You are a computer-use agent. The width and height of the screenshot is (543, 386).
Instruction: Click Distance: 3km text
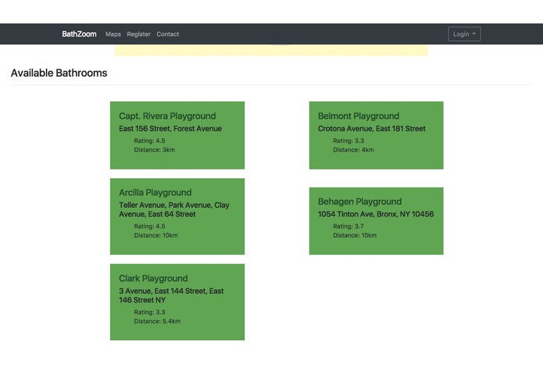click(x=154, y=150)
